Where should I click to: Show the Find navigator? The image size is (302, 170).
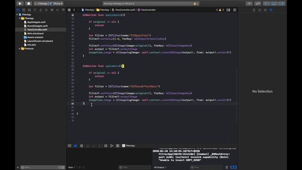(x=35, y=10)
